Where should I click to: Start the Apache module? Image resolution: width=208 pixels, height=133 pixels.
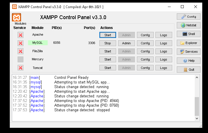[x=107, y=35]
